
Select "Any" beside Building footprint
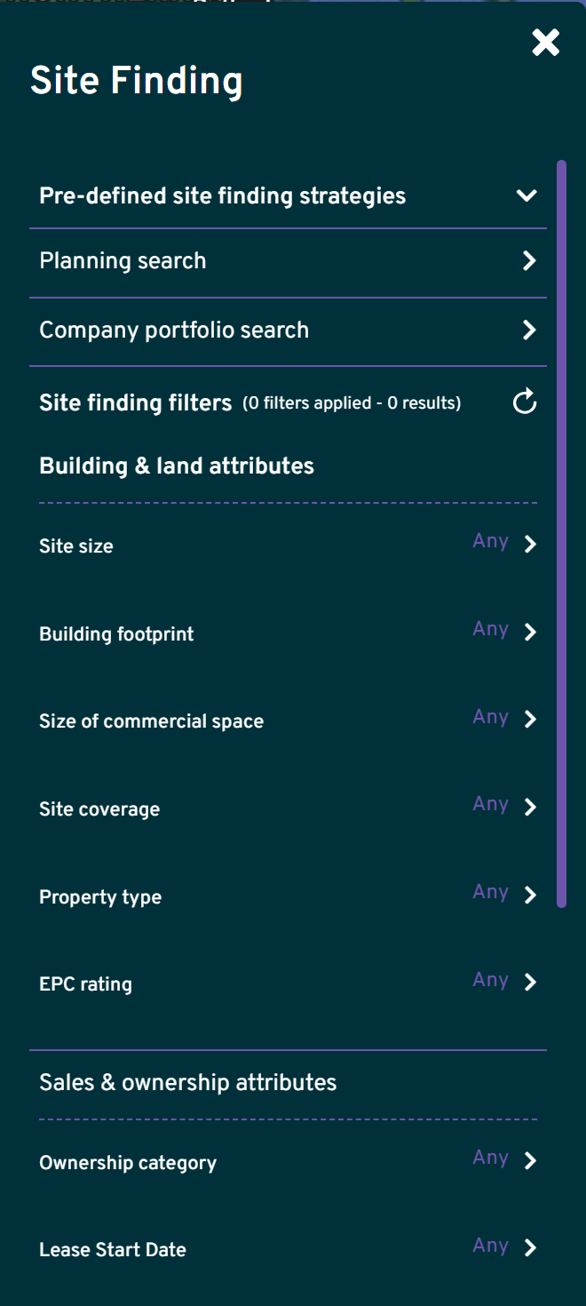point(490,629)
